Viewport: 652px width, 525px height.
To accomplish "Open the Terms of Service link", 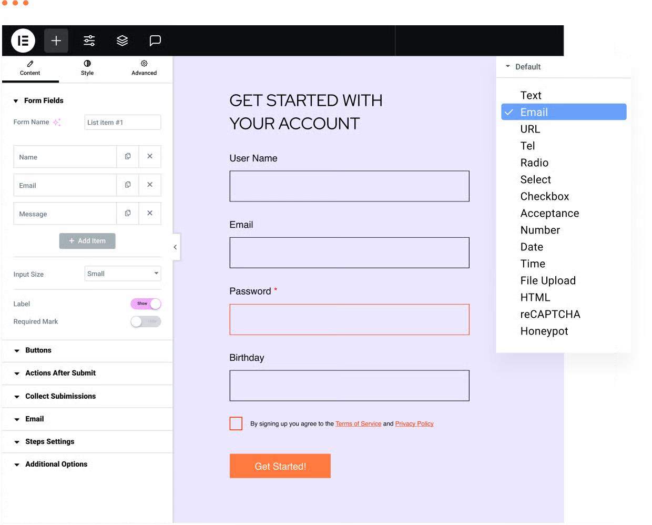I will click(x=358, y=423).
